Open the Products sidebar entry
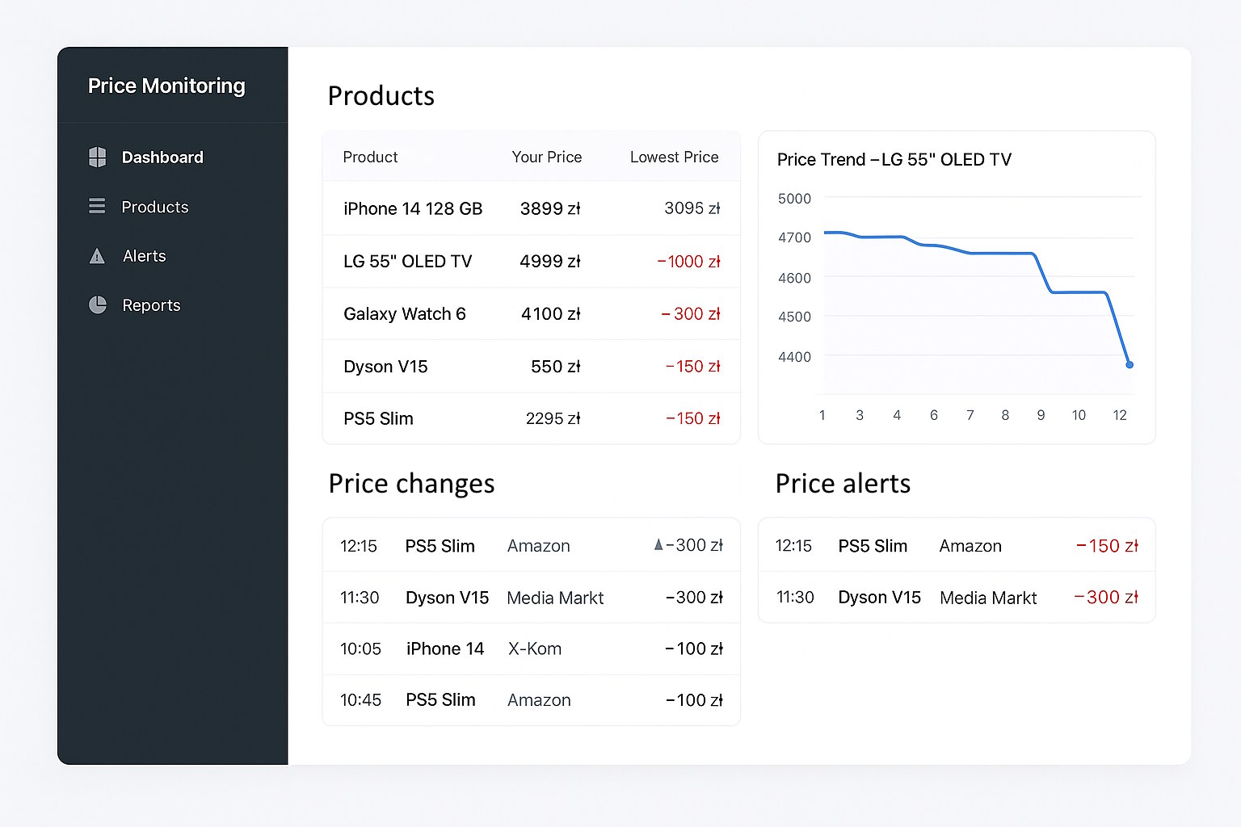 (x=154, y=207)
